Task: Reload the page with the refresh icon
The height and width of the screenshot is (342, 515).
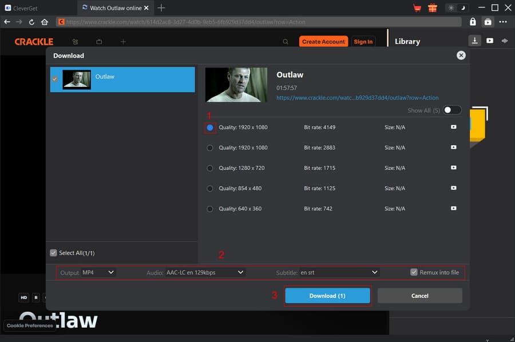Action: click(31, 22)
